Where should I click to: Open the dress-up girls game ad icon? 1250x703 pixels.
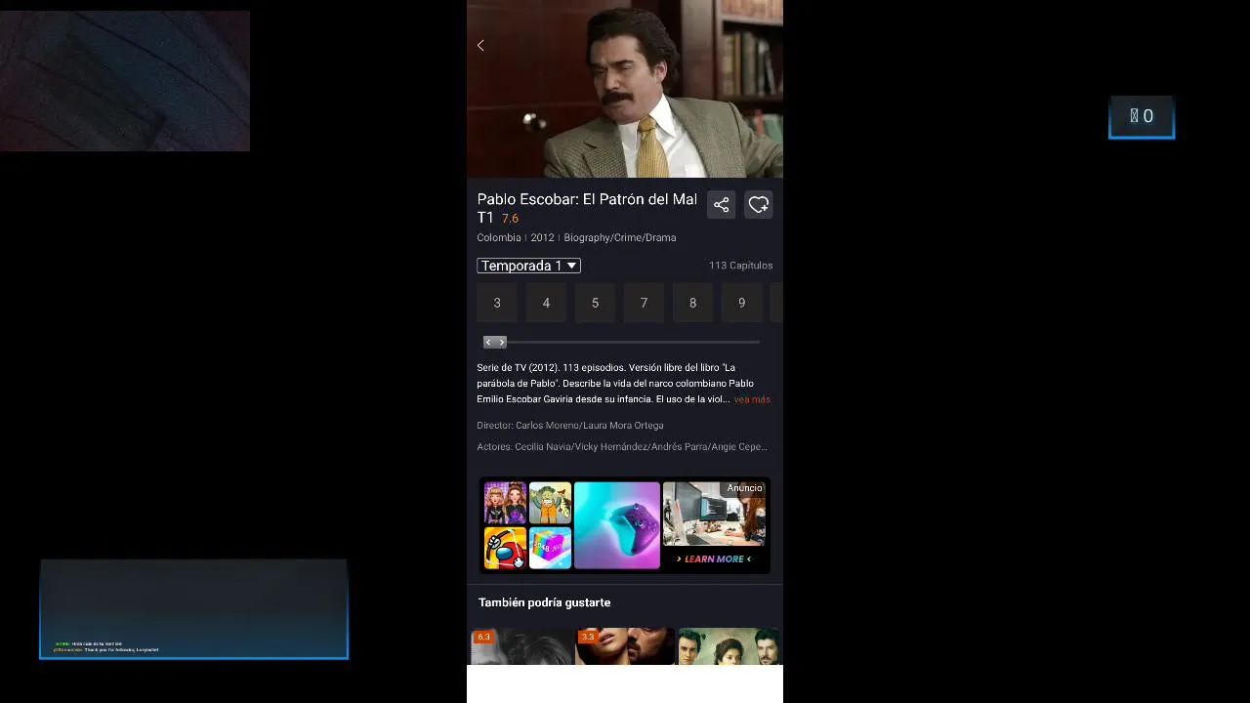pyautogui.click(x=505, y=503)
